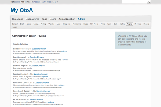Open the Tags navigation tab

[x=45, y=19]
